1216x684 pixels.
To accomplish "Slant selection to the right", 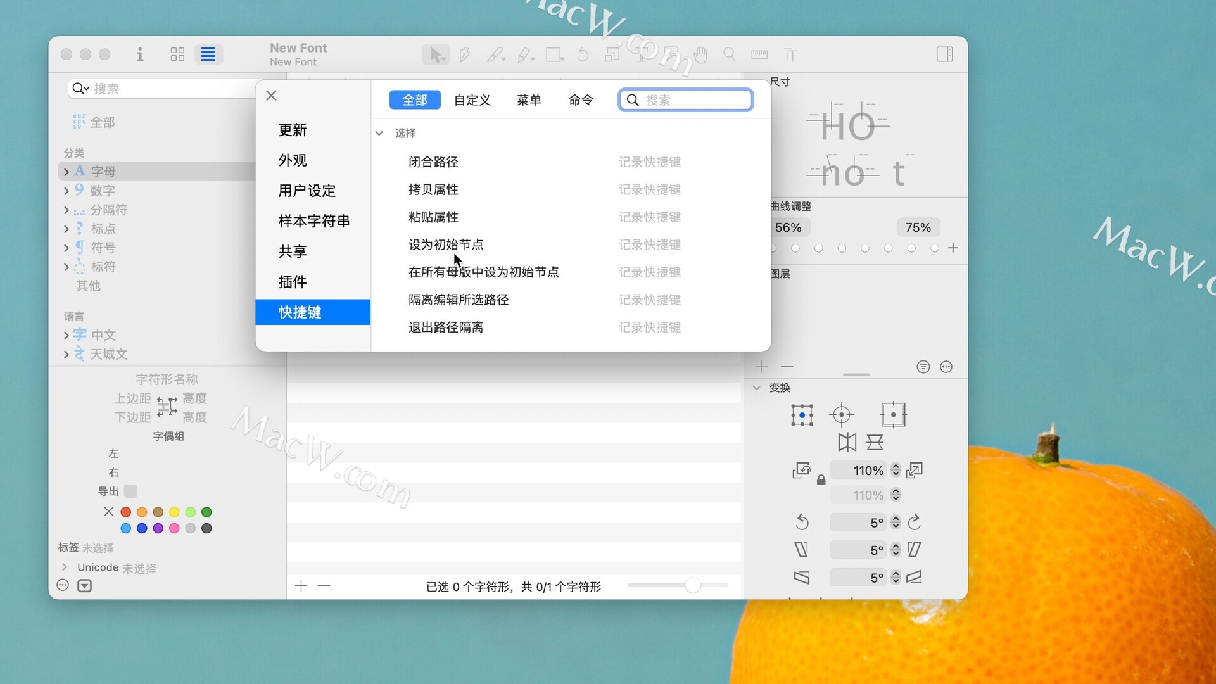I will coord(914,550).
